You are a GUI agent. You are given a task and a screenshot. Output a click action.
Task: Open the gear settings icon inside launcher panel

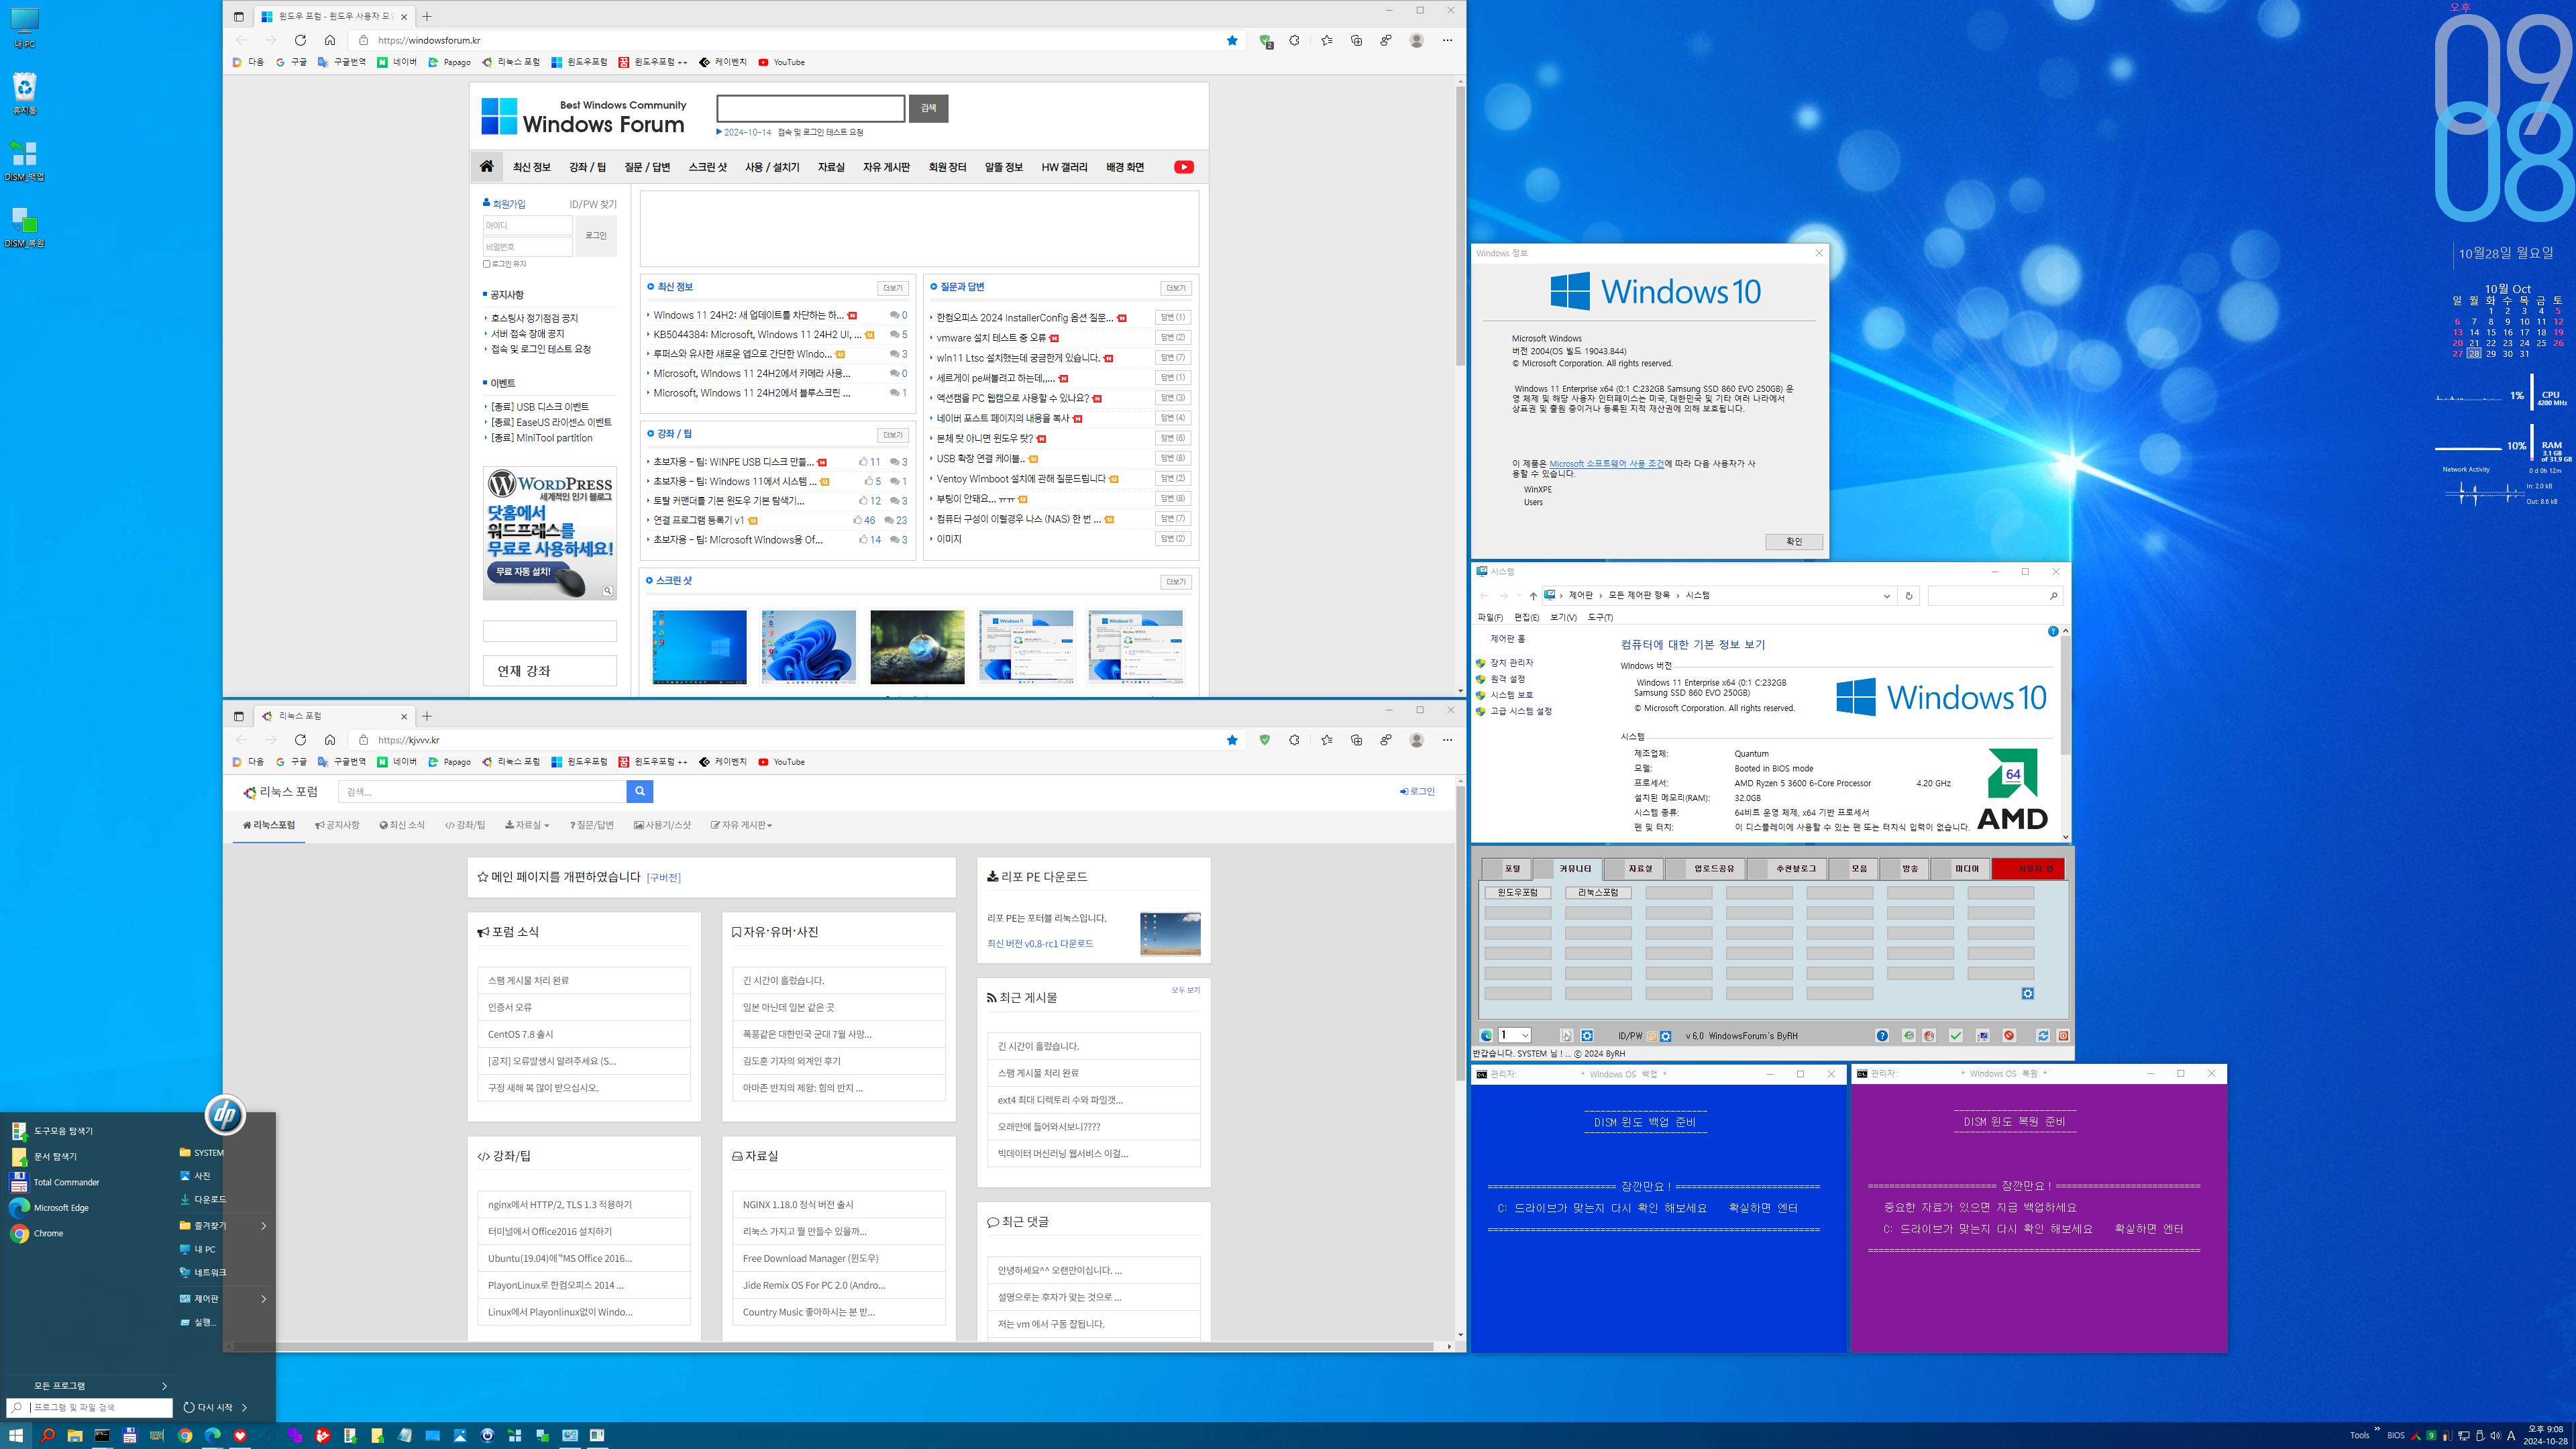2028,993
